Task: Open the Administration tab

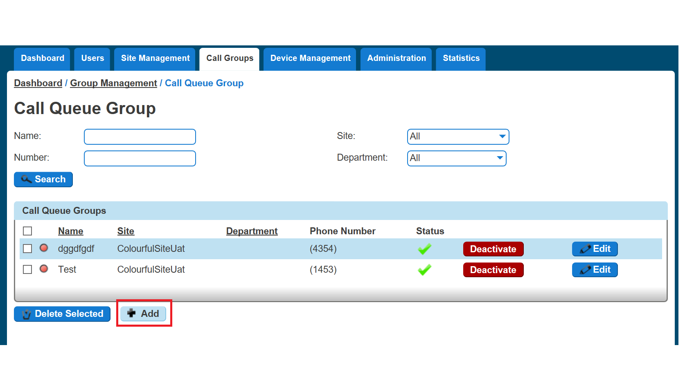Action: point(396,58)
